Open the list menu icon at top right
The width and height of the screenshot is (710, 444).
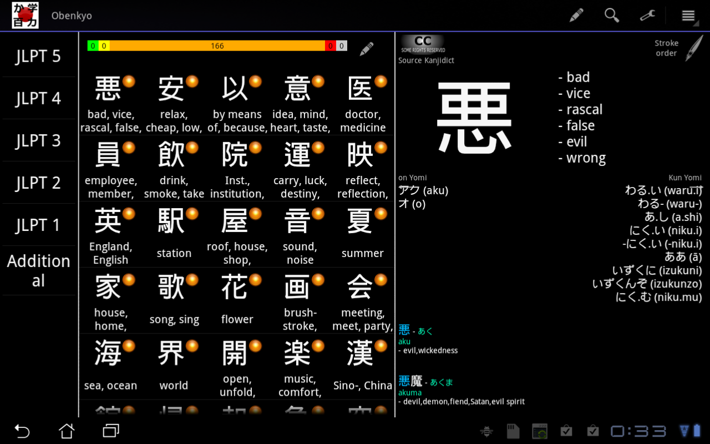(688, 16)
